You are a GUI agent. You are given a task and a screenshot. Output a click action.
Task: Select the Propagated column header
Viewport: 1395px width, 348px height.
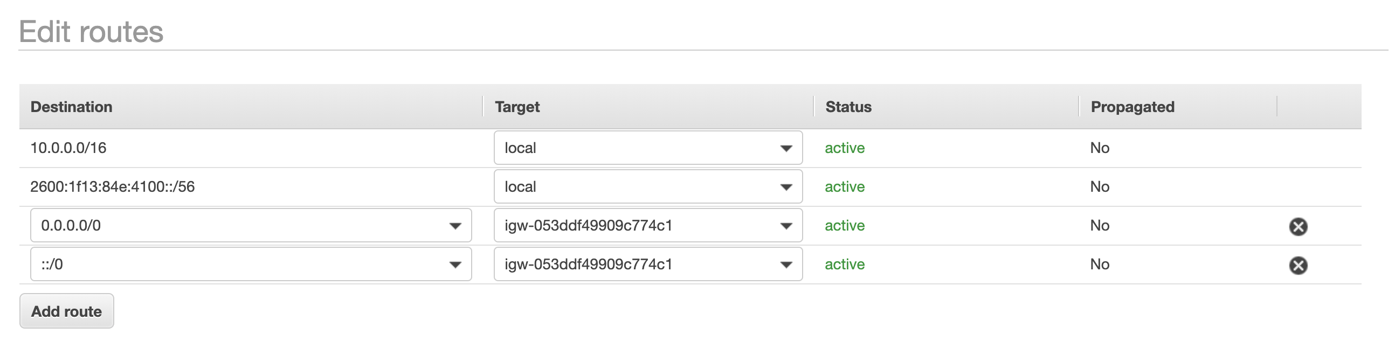(1132, 107)
